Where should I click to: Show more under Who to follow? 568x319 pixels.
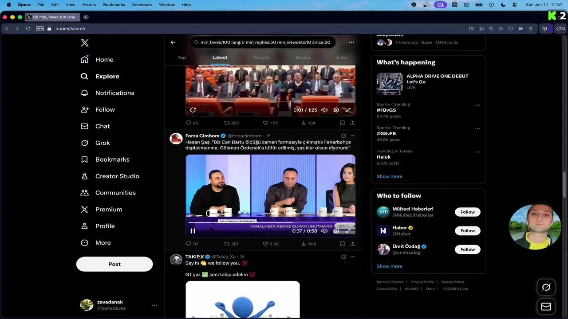389,266
